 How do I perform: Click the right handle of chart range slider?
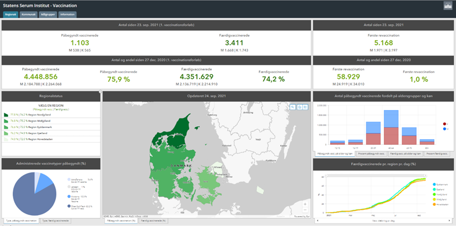426,176
